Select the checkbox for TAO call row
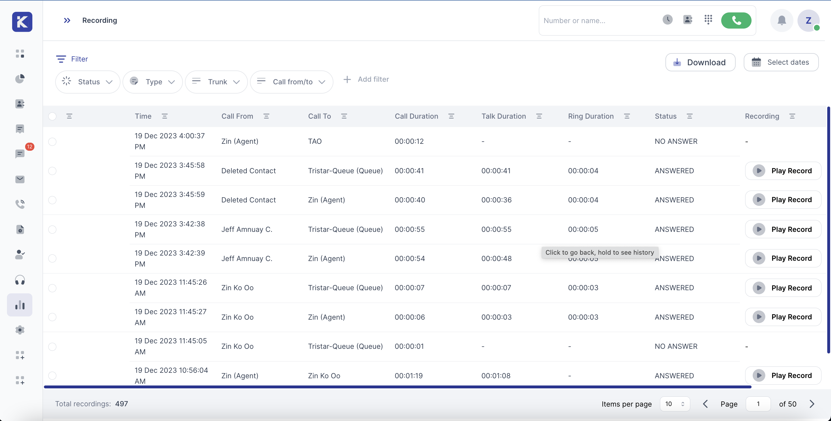Screen dimensions: 831x421 tap(52, 141)
